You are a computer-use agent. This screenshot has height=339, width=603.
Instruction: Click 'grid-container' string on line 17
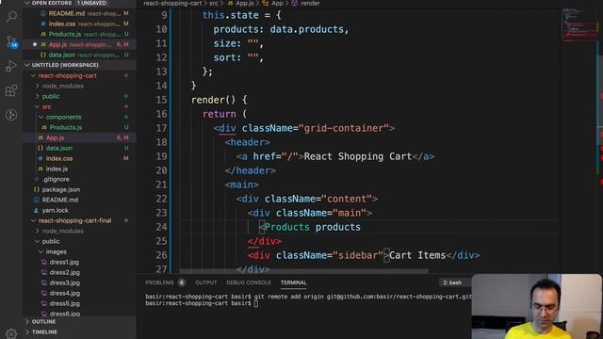(x=347, y=128)
